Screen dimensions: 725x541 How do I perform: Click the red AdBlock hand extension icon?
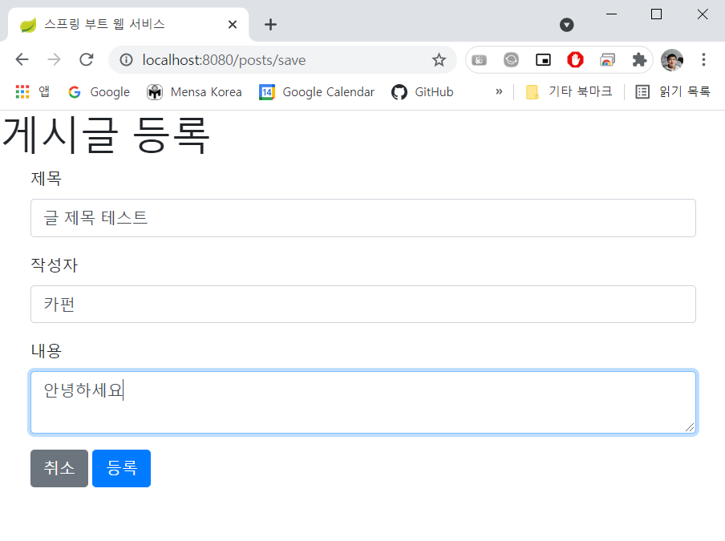(575, 59)
